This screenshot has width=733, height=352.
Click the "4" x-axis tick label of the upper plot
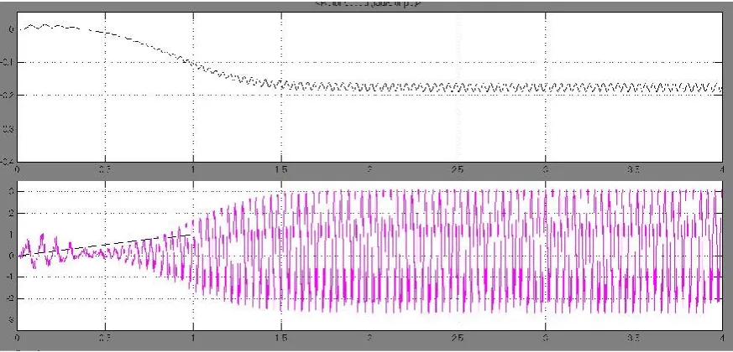723,168
